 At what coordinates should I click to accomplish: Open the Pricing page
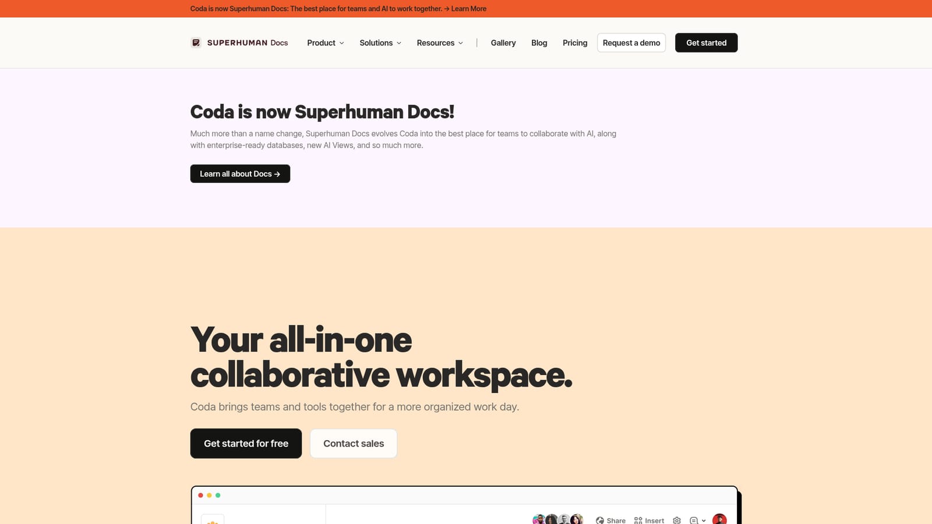[x=575, y=43]
